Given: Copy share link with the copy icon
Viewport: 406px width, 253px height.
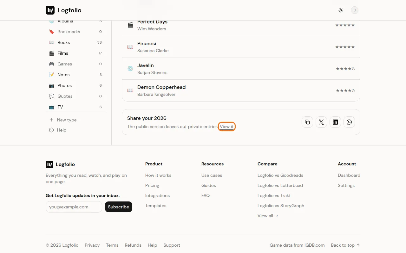Looking at the screenshot, I should tap(307, 122).
